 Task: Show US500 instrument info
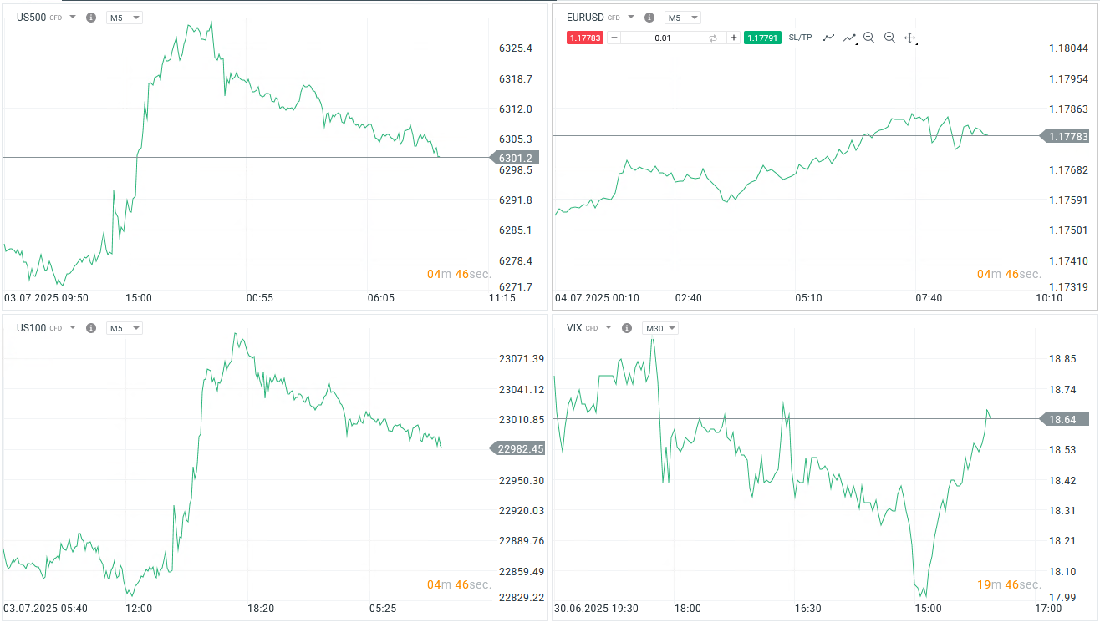(91, 18)
